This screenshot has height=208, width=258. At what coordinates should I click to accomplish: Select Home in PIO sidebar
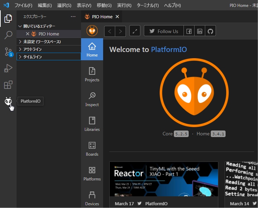[x=92, y=49]
